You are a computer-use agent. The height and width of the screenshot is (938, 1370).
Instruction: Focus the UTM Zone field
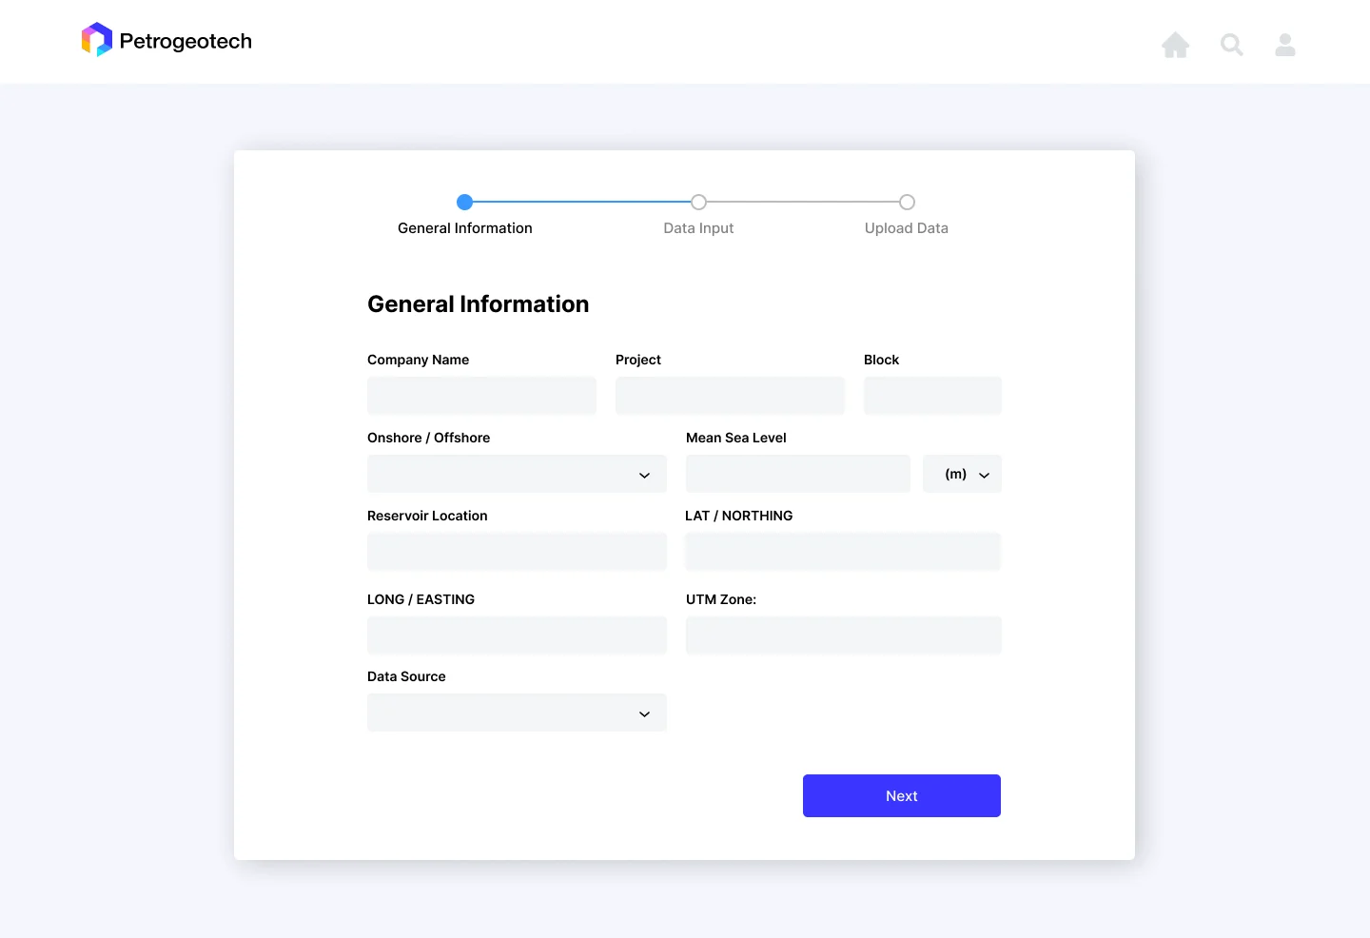click(x=844, y=635)
